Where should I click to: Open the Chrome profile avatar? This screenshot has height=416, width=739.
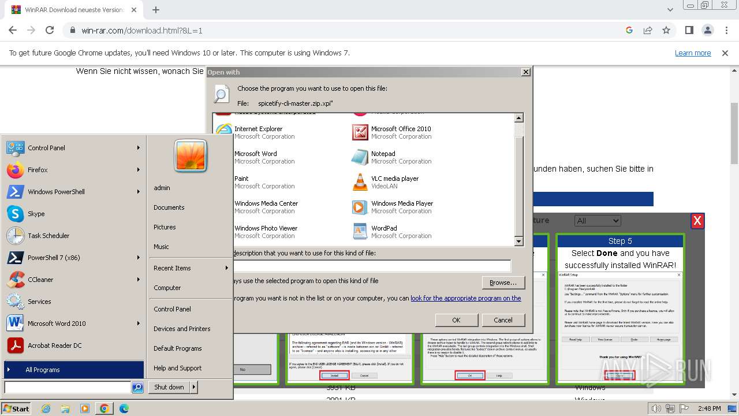point(707,30)
